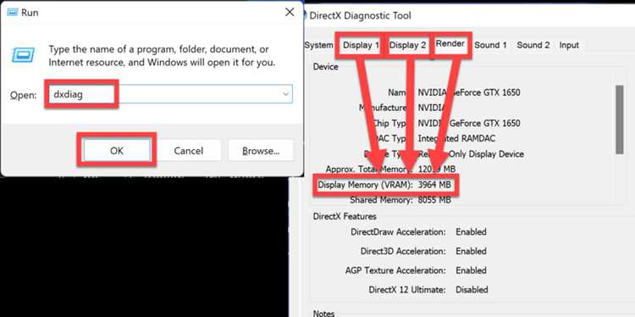Click the AGP Texture Acceleration Enabled value
Image resolution: width=635 pixels, height=317 pixels.
(x=471, y=270)
